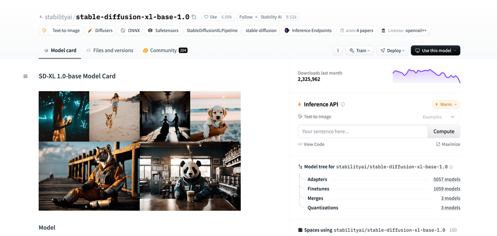
Task: Click the View Code link
Action: [311, 144]
